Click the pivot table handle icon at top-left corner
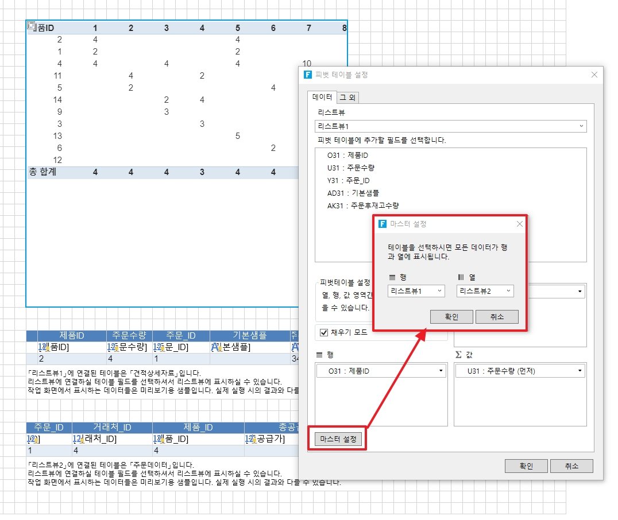The width and height of the screenshot is (618, 520). click(32, 26)
